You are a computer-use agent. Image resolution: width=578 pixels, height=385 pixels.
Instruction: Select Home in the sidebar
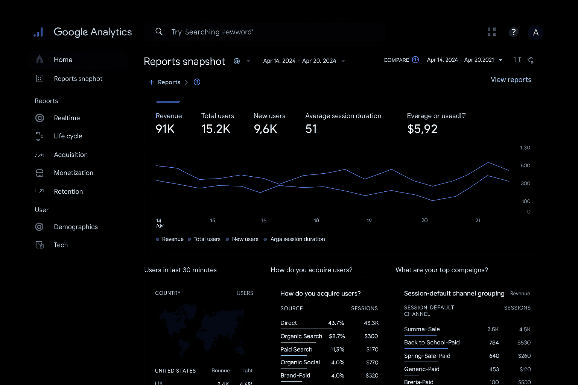pos(63,59)
